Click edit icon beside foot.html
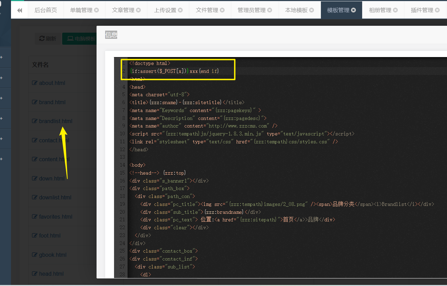The height and width of the screenshot is (286, 447). coord(35,235)
